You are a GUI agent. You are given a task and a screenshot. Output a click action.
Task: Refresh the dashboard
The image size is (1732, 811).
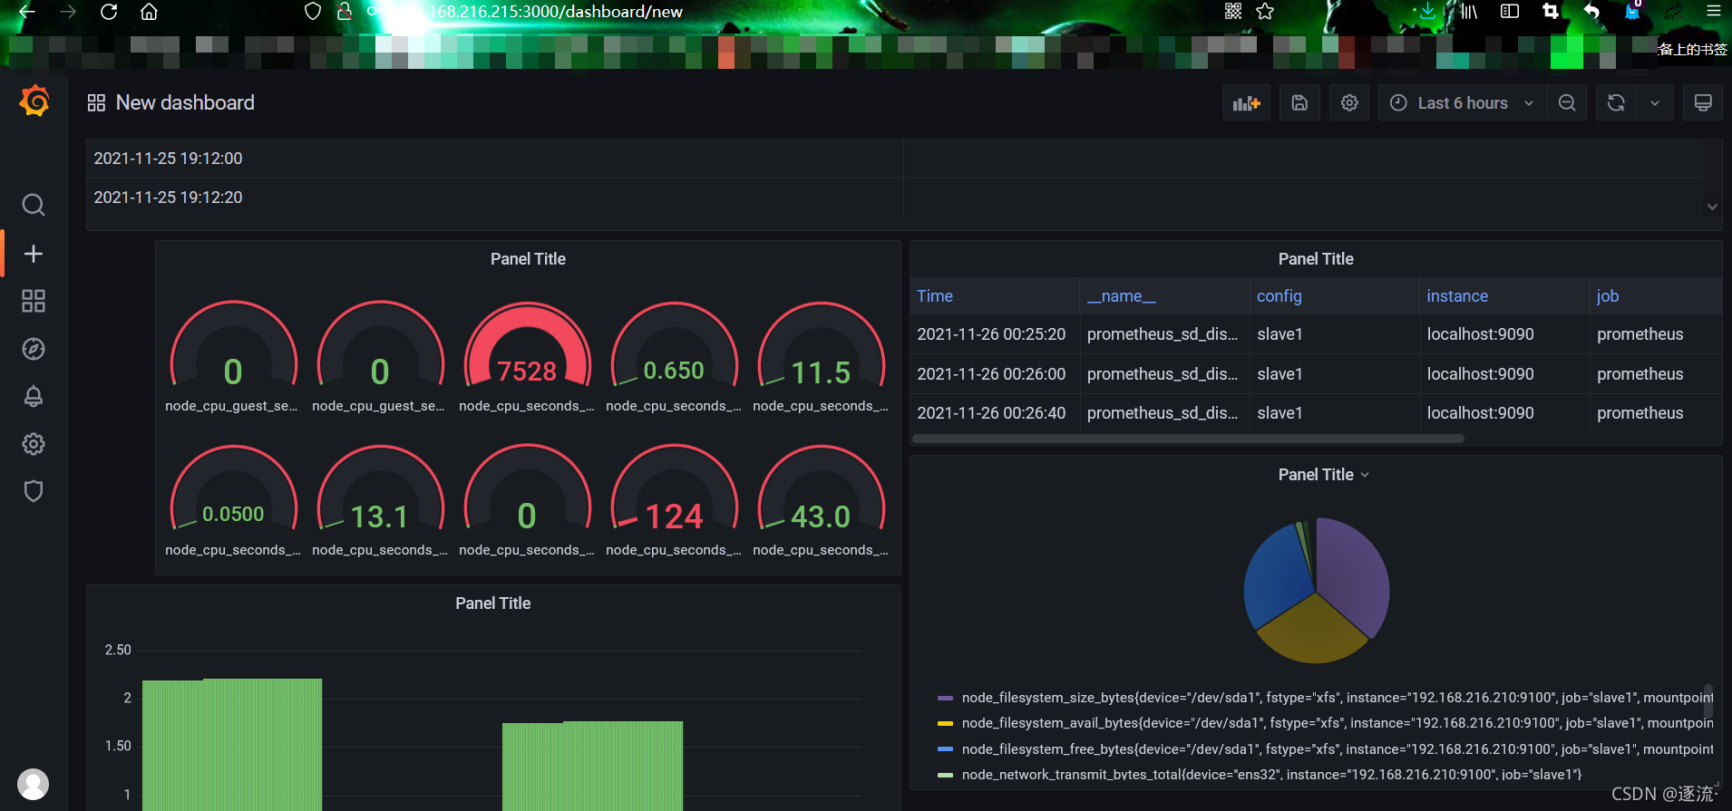pyautogui.click(x=1616, y=103)
